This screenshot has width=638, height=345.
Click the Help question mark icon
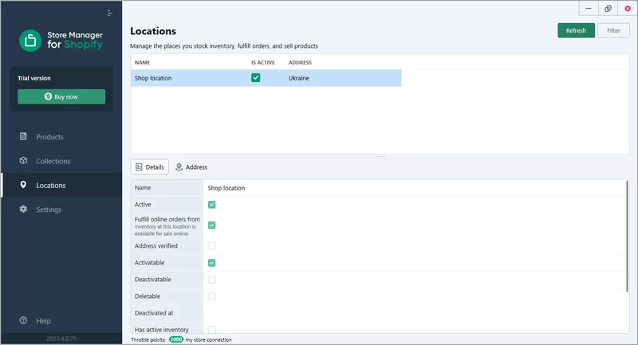point(23,320)
